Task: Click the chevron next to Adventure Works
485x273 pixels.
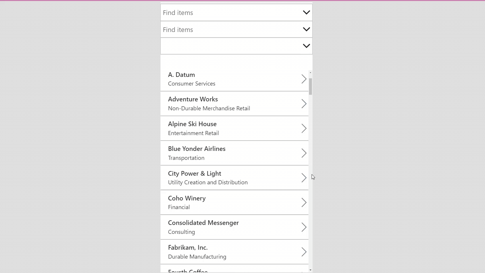Action: [304, 104]
